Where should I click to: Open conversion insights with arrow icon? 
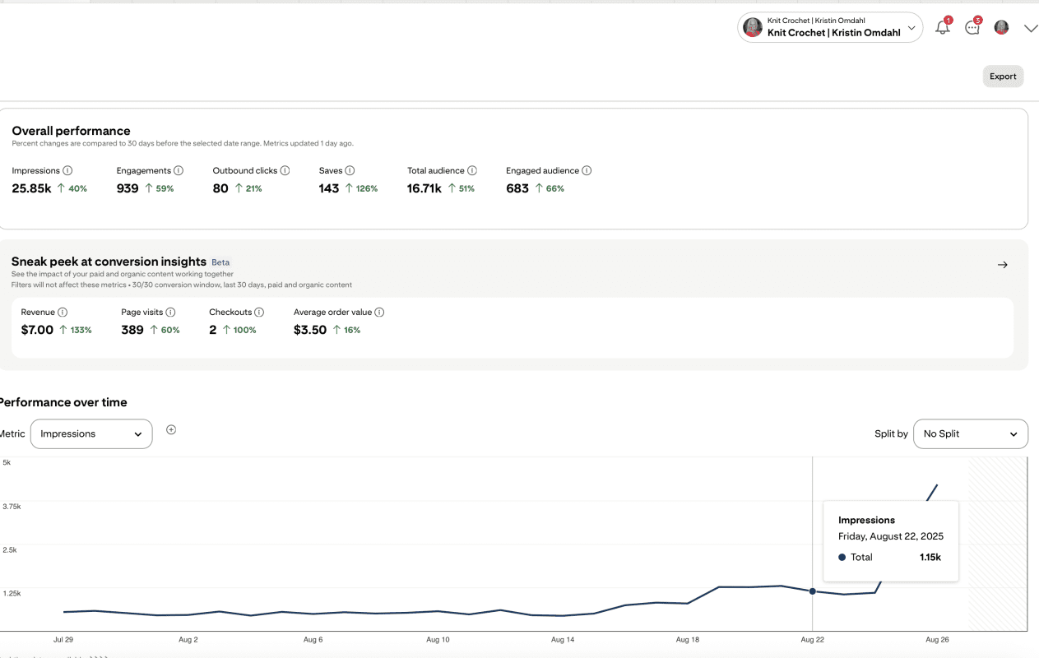[x=1002, y=265]
